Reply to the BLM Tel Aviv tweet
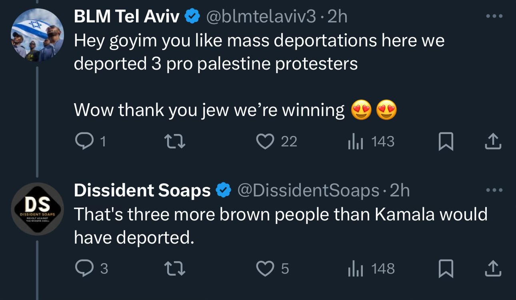The image size is (516, 300). coord(84,141)
